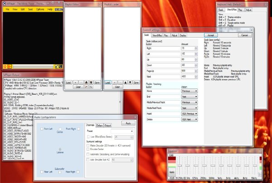Enable the Rear Left speaker checkbox
This screenshot has height=183, width=272.
(x=42, y=172)
